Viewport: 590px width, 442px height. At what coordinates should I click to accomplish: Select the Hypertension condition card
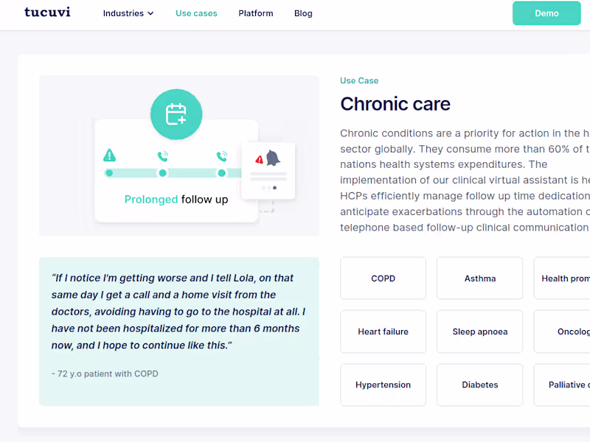[x=383, y=385]
